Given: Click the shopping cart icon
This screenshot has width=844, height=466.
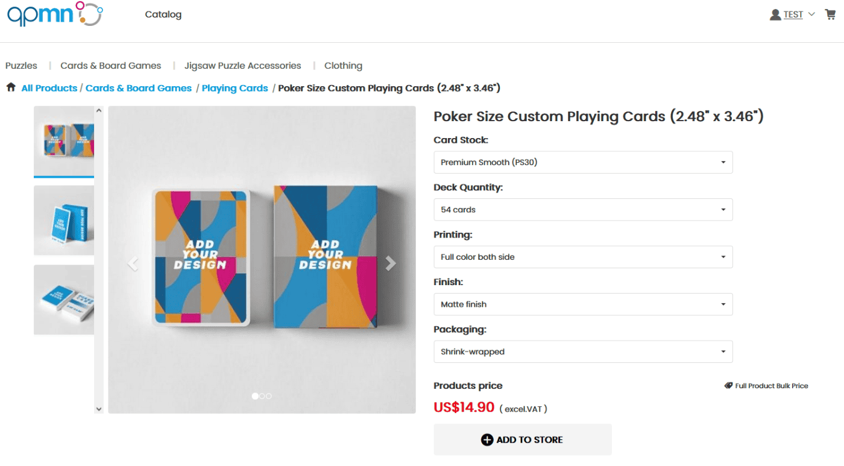Looking at the screenshot, I should point(830,14).
